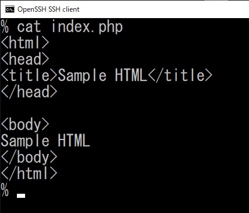The height and width of the screenshot is (213, 249).
Task: Click the empty black area right of the cursor
Action: tap(137, 195)
